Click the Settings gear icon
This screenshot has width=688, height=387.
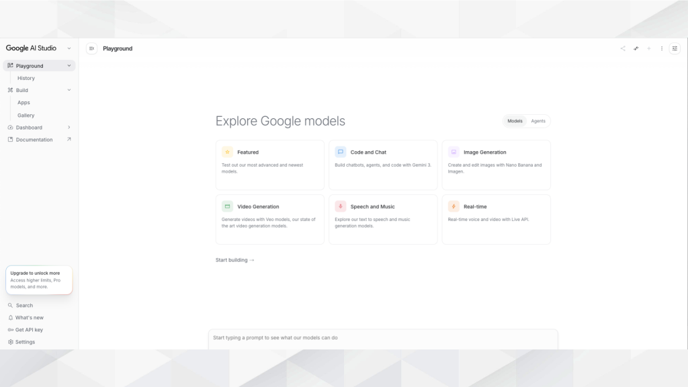coord(11,342)
